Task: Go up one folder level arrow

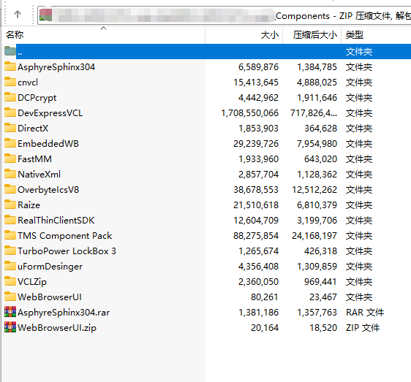Action: click(18, 14)
